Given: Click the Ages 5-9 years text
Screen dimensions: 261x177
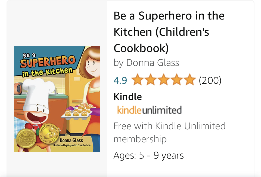Looking at the screenshot, I should coord(148,155).
